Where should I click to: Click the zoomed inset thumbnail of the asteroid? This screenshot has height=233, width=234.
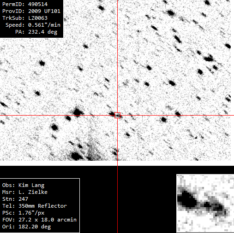[x=205, y=204]
